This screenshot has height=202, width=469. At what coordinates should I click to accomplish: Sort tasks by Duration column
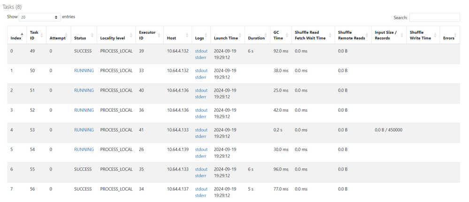tap(256, 38)
